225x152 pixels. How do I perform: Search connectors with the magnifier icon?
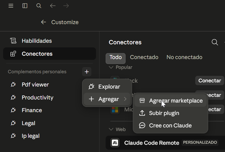pyautogui.click(x=215, y=42)
